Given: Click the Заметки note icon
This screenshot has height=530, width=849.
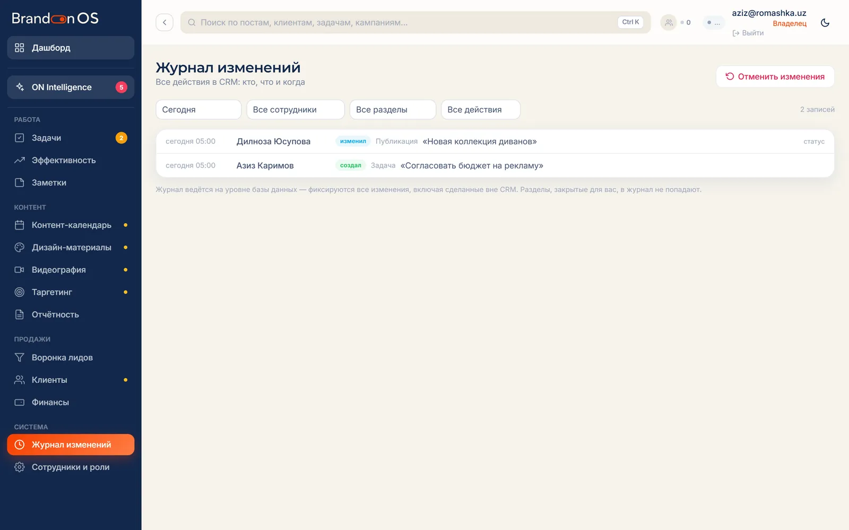Looking at the screenshot, I should pos(20,182).
